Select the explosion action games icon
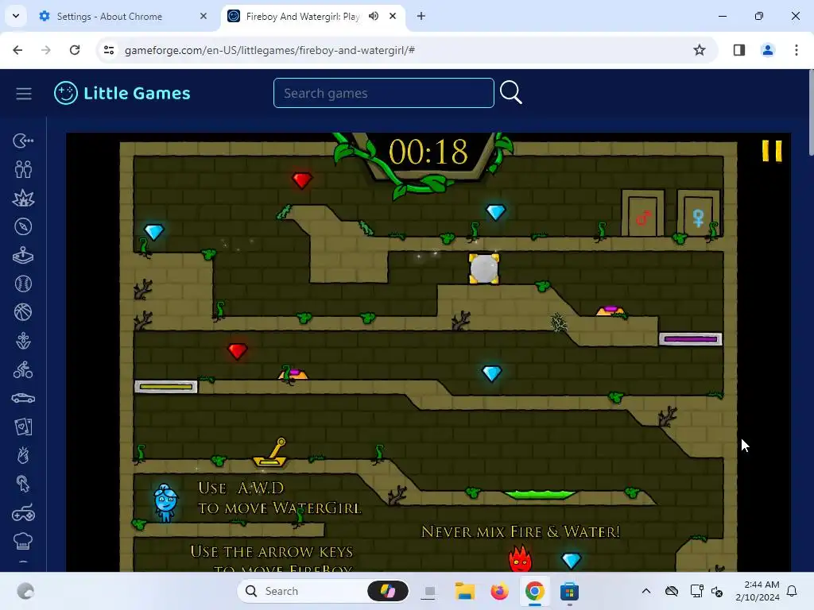Viewport: 814px width, 610px height. coord(23,198)
